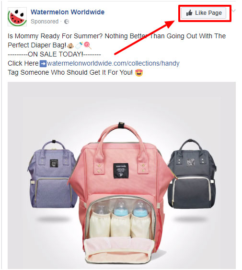Open the Watermelon Worldwide page name
The image size is (242, 270).
[68, 12]
